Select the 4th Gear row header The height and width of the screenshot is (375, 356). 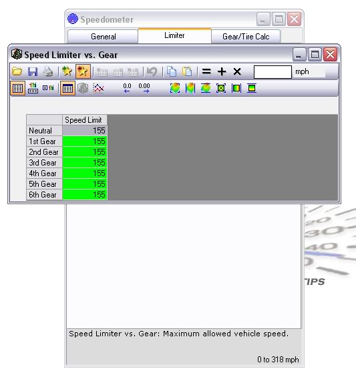point(44,173)
